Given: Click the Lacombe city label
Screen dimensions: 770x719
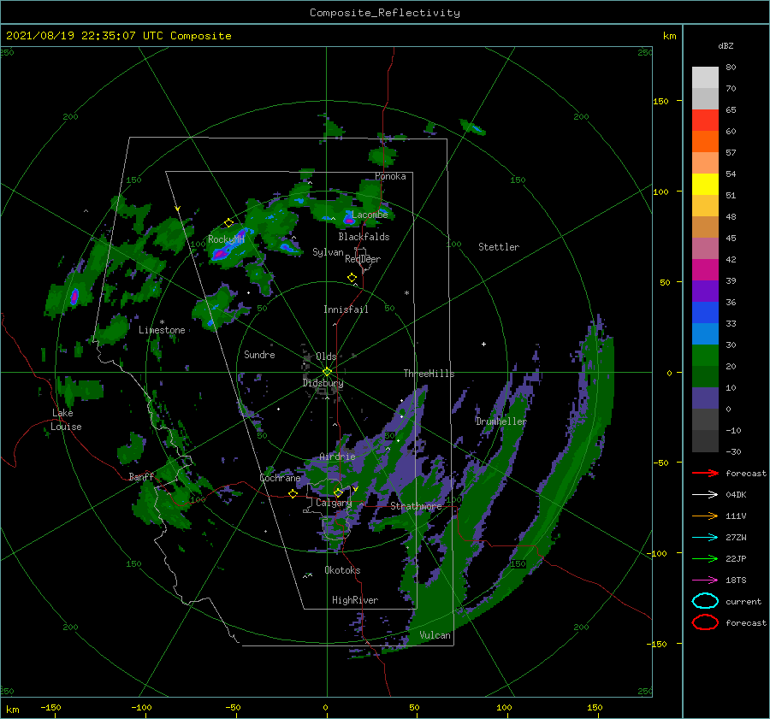Looking at the screenshot, I should [x=370, y=215].
